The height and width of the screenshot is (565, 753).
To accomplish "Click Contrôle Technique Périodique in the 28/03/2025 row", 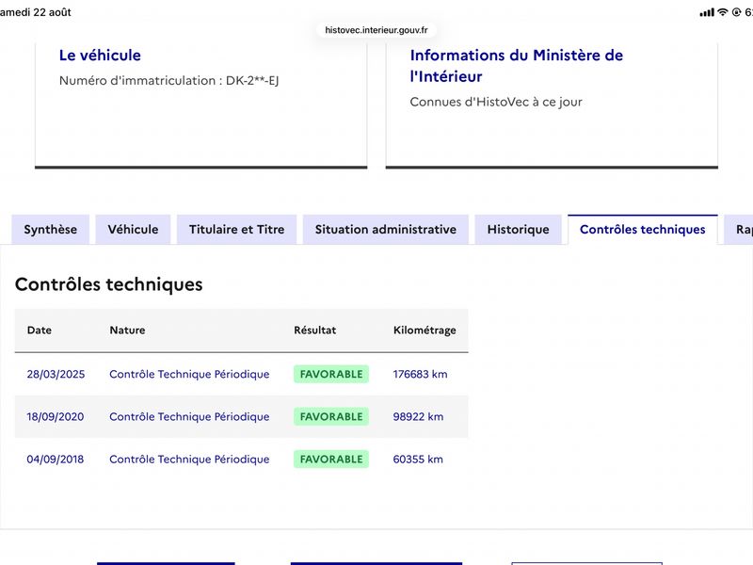I will click(x=189, y=374).
